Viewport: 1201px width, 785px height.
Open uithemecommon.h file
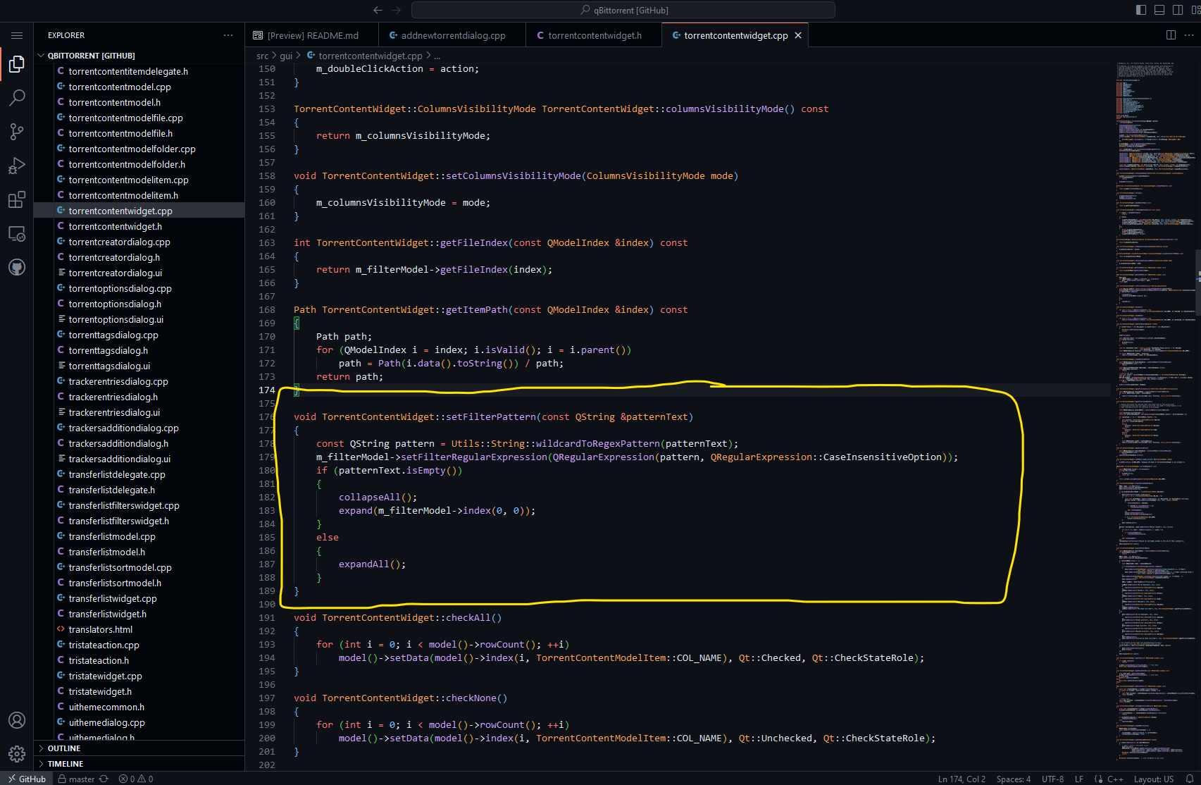(x=106, y=707)
